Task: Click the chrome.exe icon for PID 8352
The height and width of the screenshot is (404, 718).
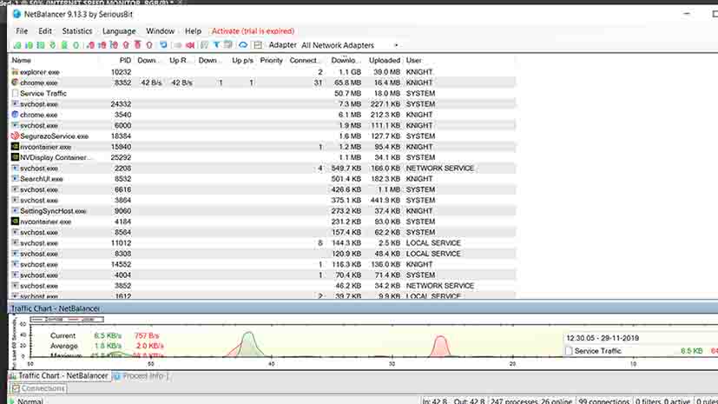Action: click(15, 83)
